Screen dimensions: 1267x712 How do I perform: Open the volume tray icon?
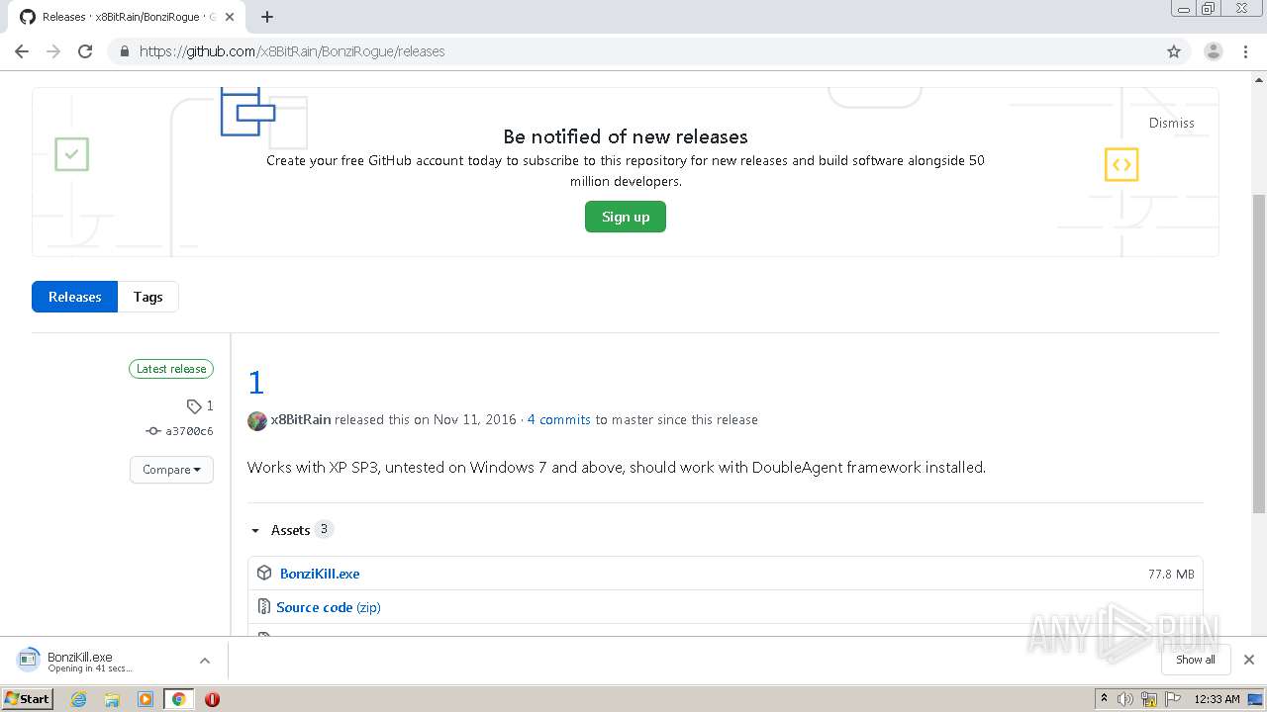tap(1125, 699)
